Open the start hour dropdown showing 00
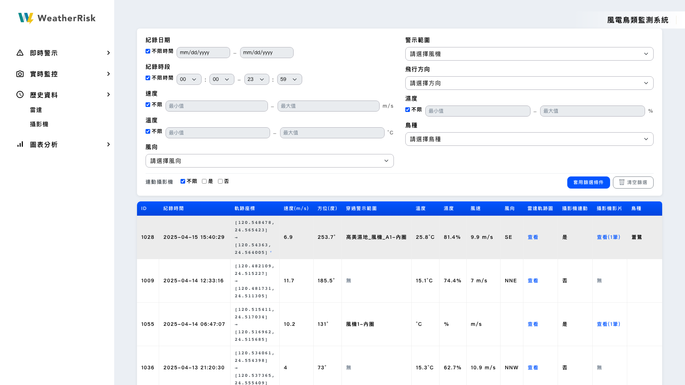 pos(189,79)
